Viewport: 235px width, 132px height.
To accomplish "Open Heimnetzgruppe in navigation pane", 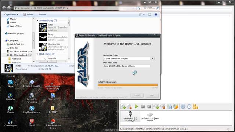I will point(14,33).
